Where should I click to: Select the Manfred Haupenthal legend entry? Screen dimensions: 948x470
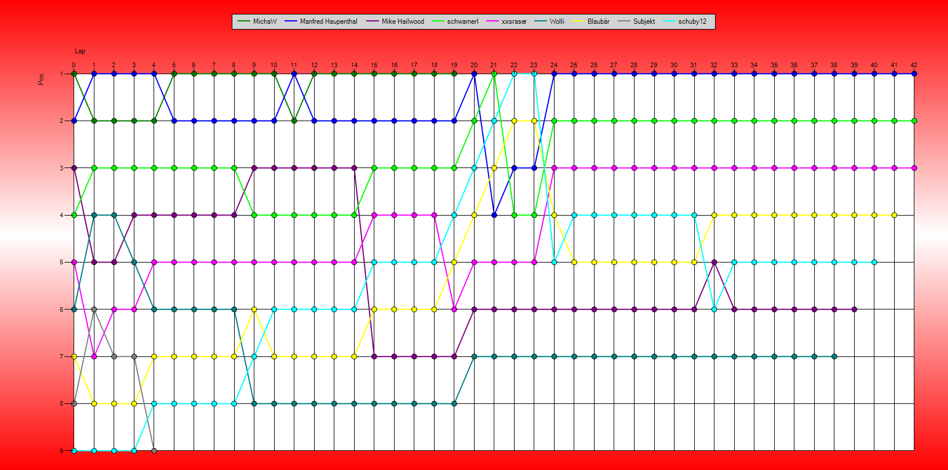pyautogui.click(x=321, y=21)
